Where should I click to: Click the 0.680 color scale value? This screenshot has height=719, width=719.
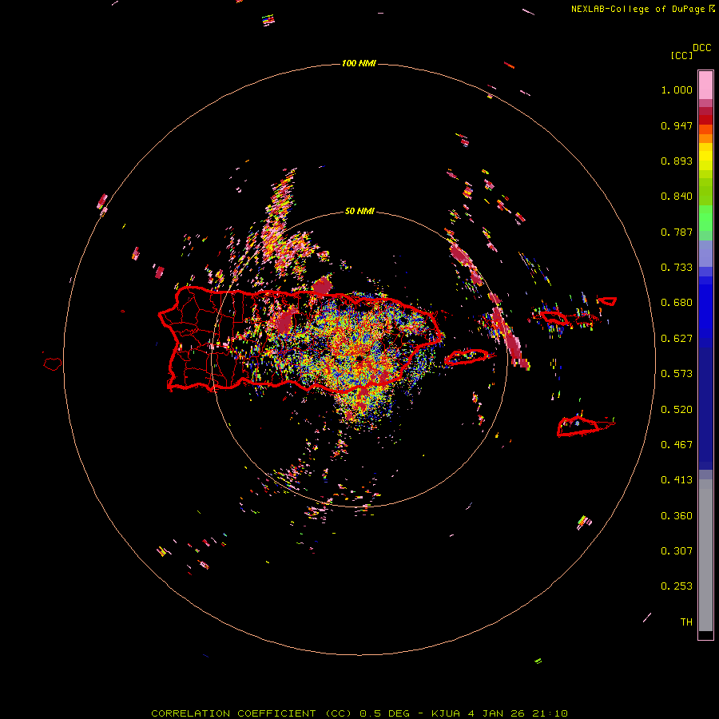click(677, 303)
